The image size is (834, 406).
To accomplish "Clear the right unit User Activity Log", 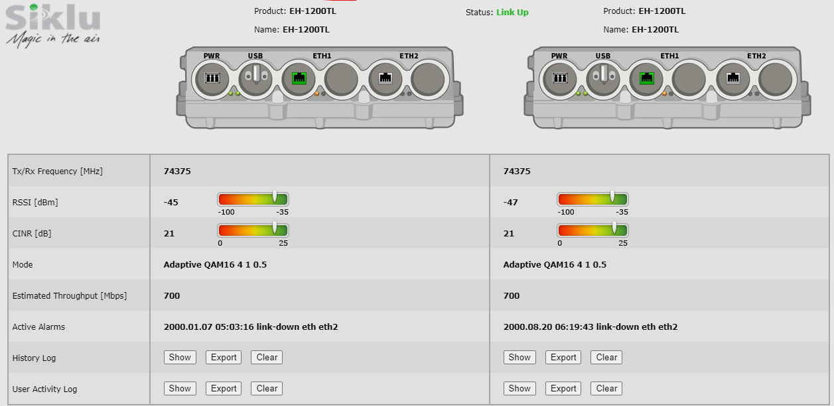I will (606, 389).
